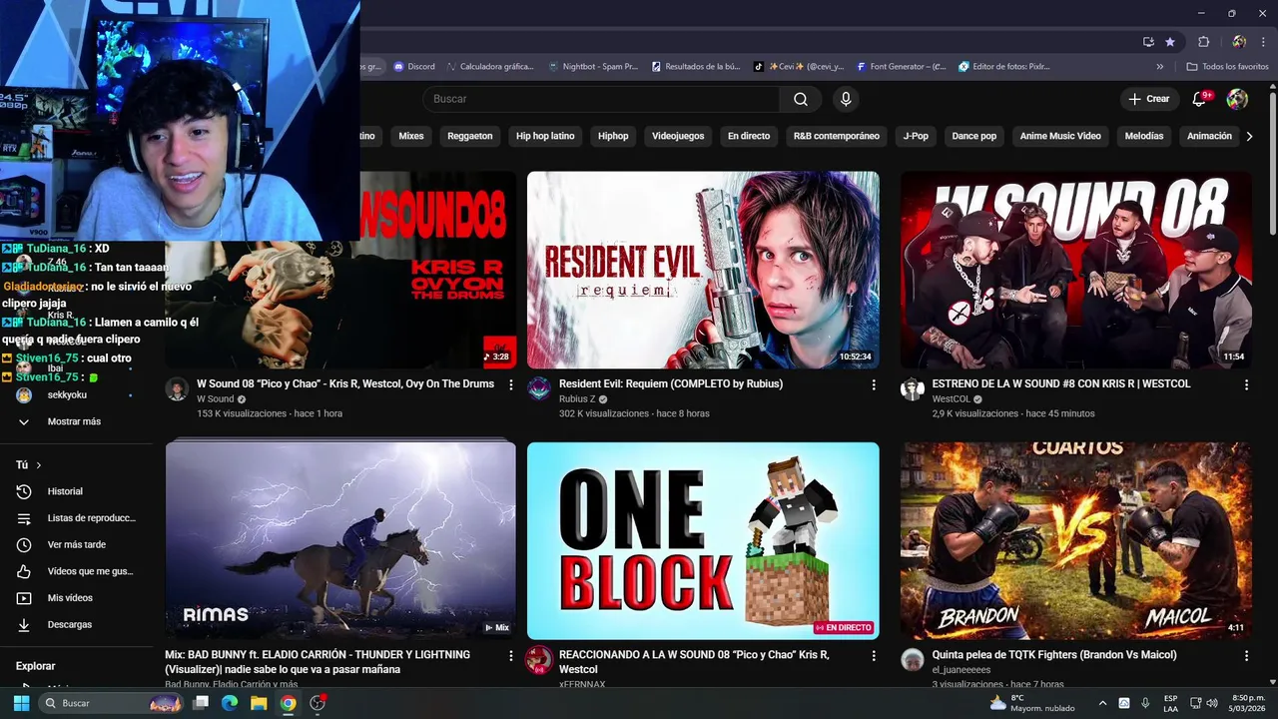This screenshot has width=1278, height=719.
Task: Open options for ESTRENO DE LA W SOUND #8 video
Action: click(x=1246, y=384)
